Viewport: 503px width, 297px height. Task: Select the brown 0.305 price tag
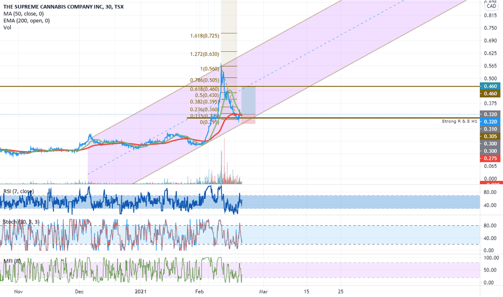[x=490, y=136]
